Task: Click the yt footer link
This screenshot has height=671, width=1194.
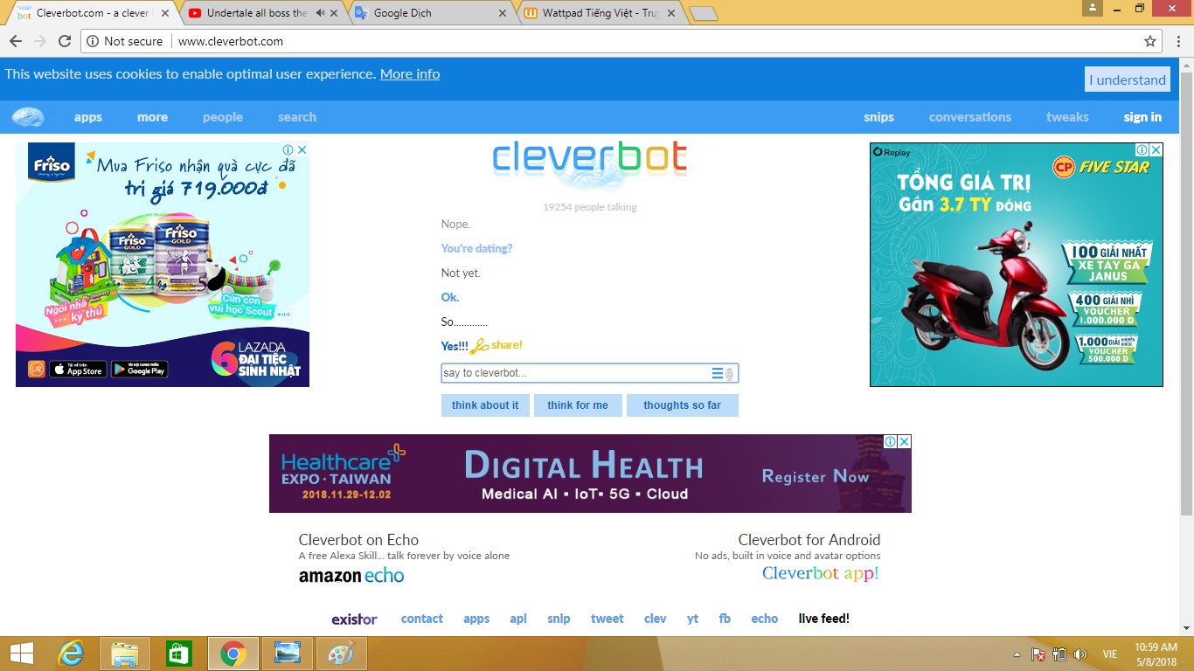Action: click(692, 619)
